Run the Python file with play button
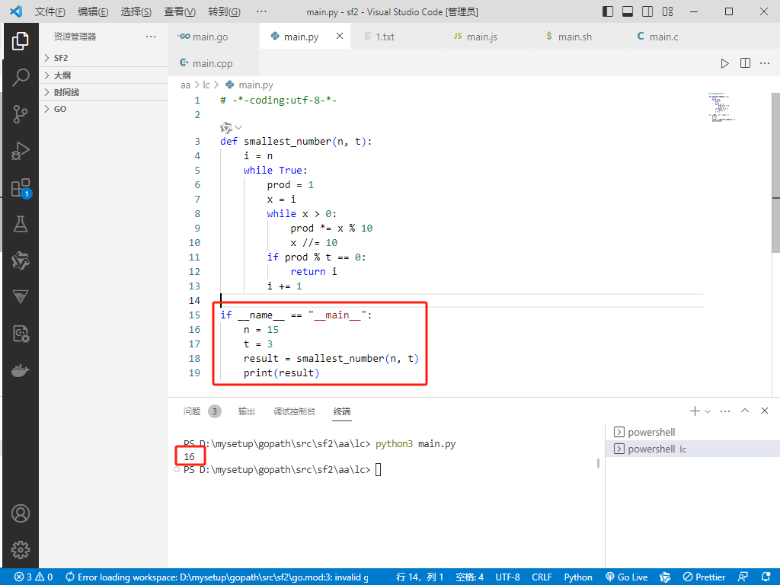Viewport: 780px width, 585px height. 725,63
